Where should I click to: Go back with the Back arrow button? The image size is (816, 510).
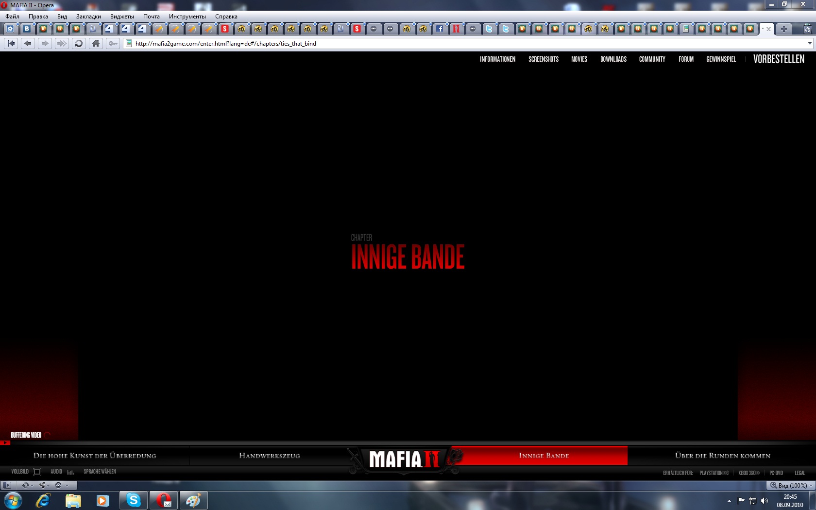click(x=28, y=44)
